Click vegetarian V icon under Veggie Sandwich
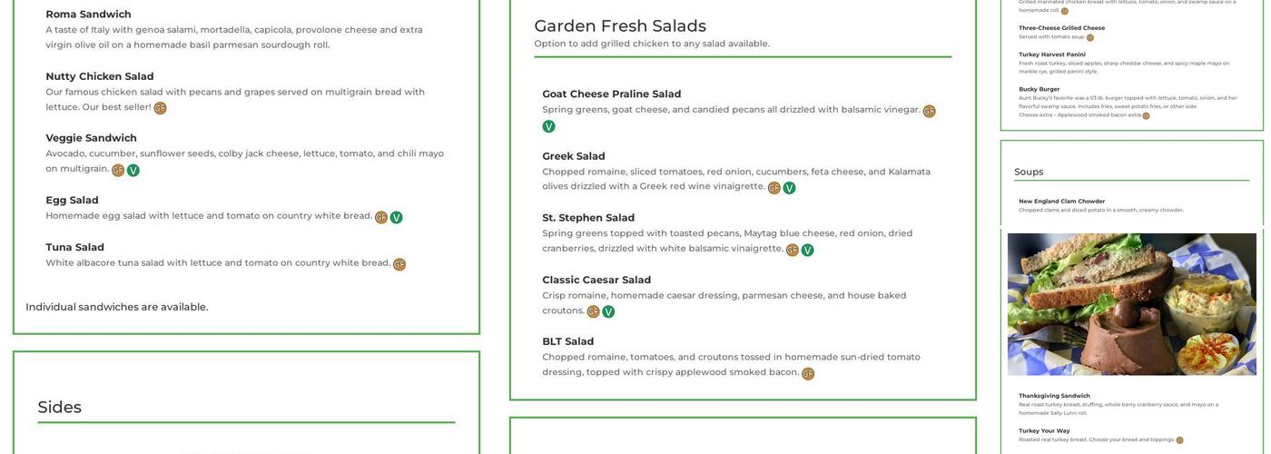 pos(133,170)
